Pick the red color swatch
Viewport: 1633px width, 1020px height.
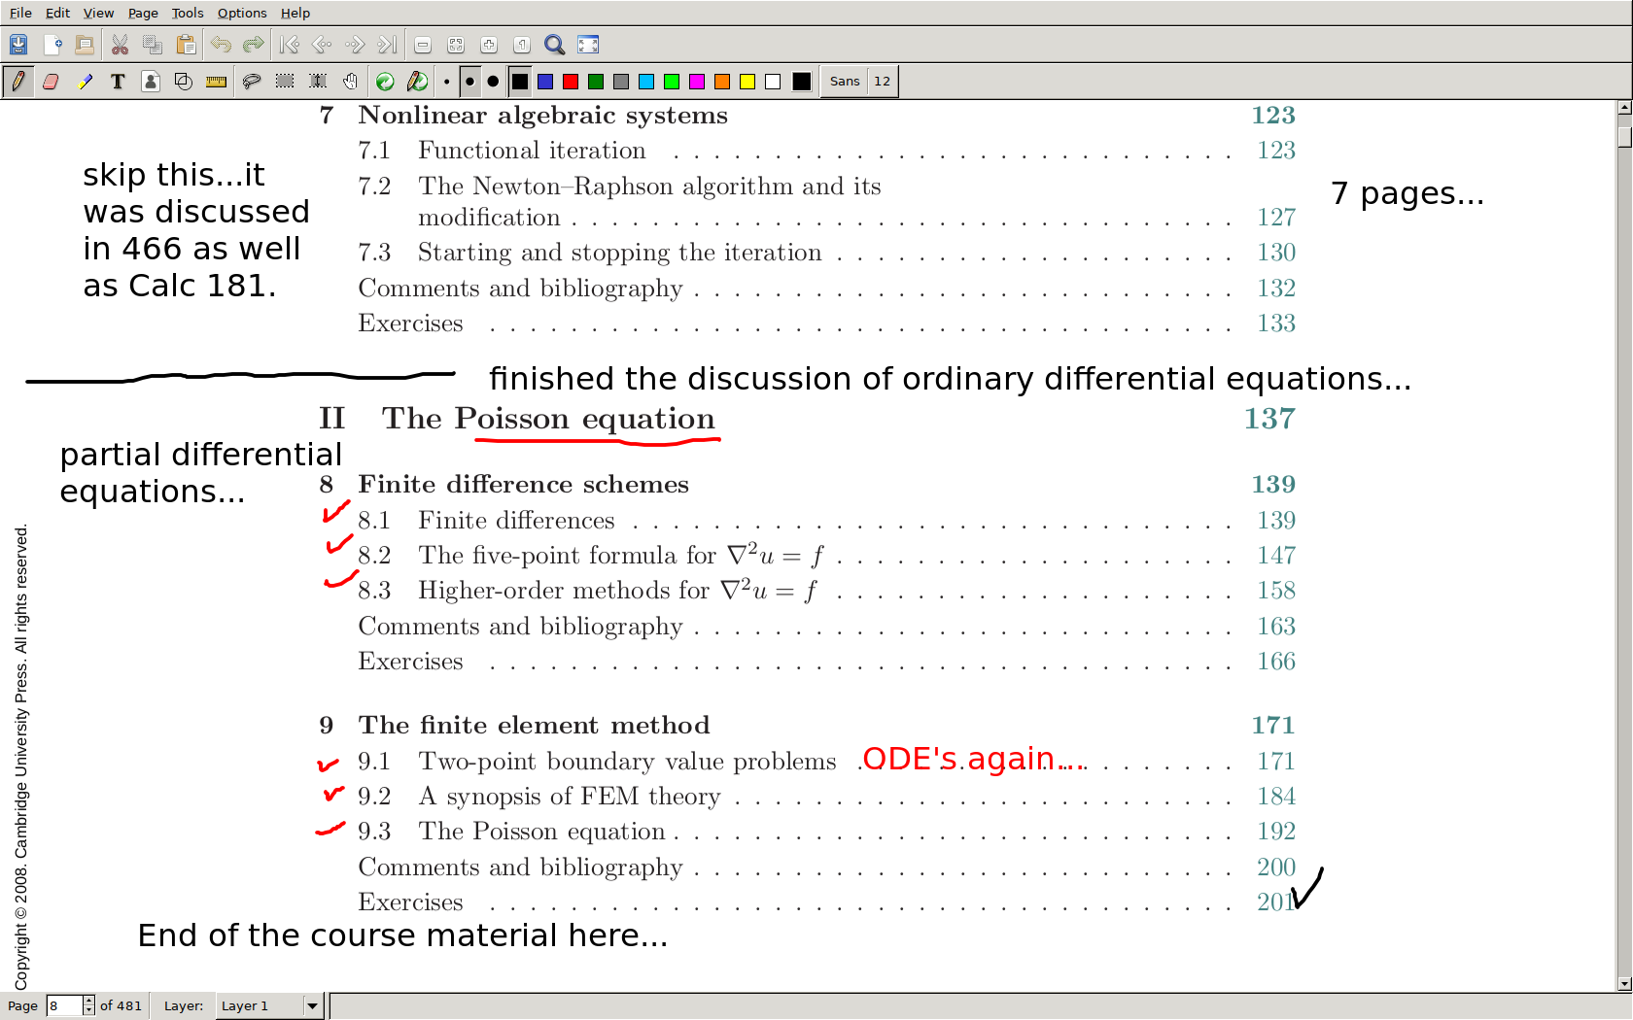coord(571,82)
